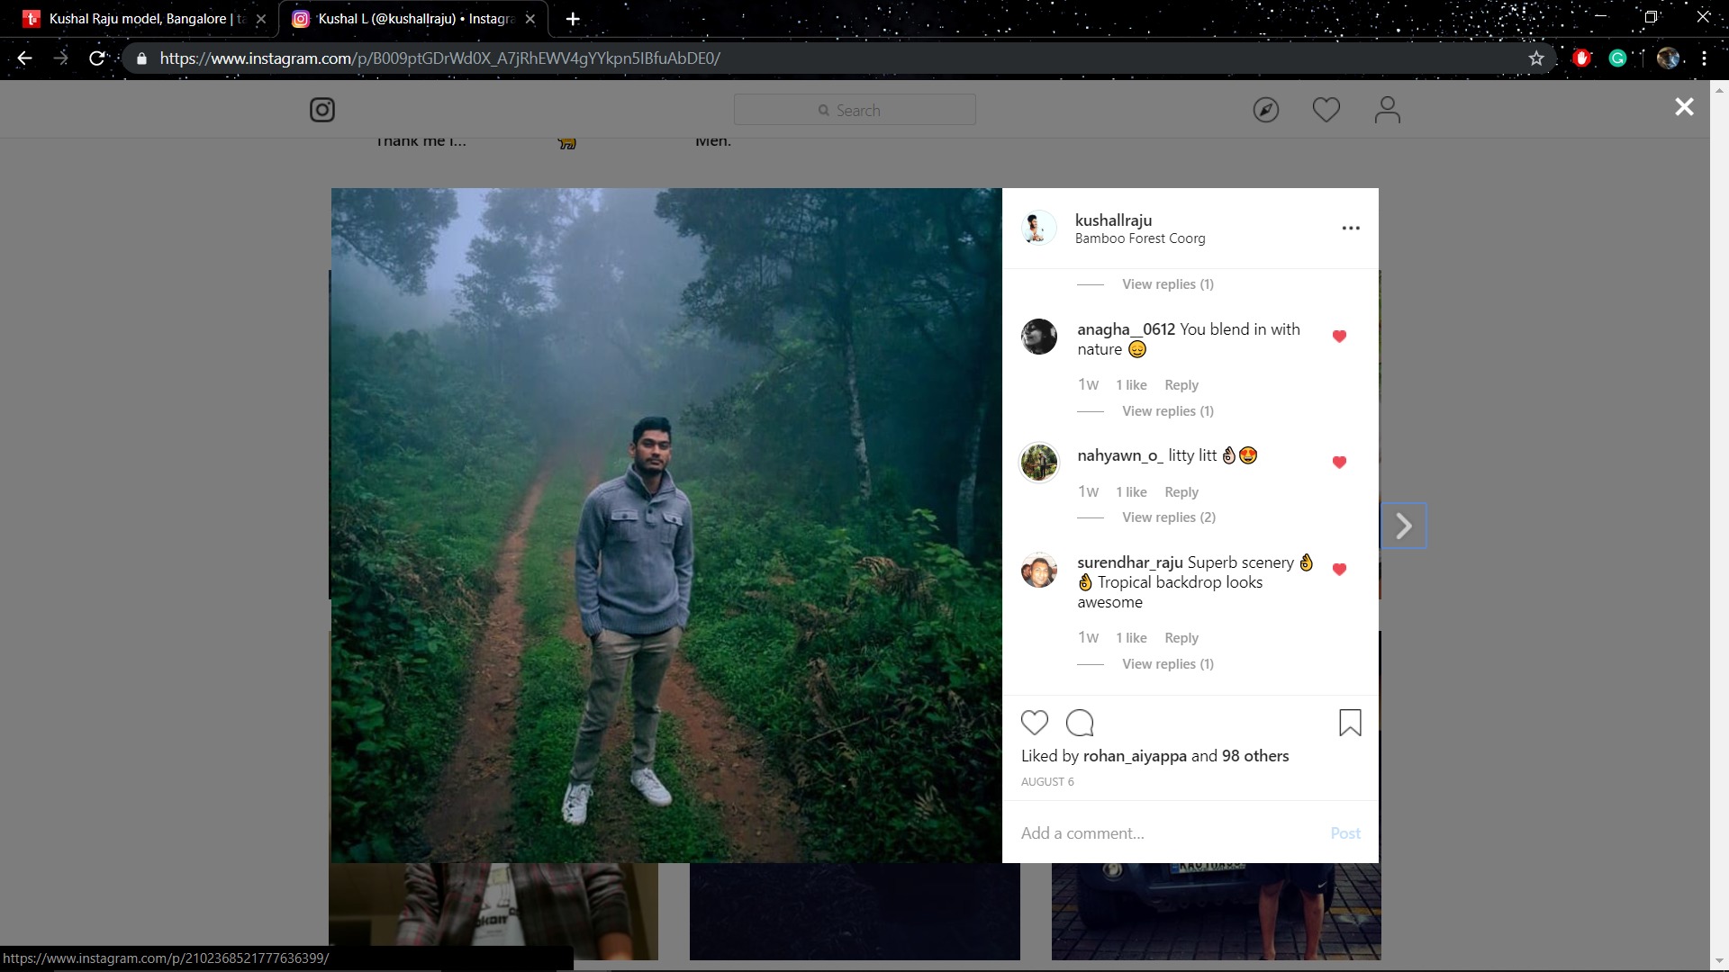Expand replies under anagha__0612 comment

1167,411
